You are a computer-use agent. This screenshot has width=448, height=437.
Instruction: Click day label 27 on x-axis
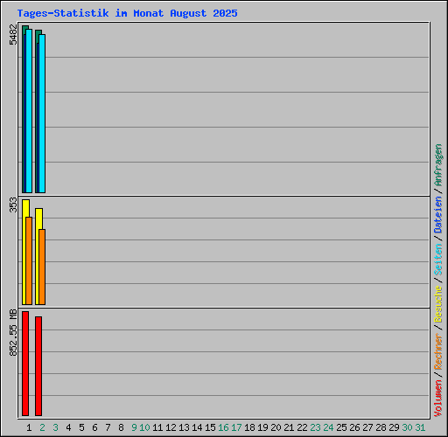point(367,427)
